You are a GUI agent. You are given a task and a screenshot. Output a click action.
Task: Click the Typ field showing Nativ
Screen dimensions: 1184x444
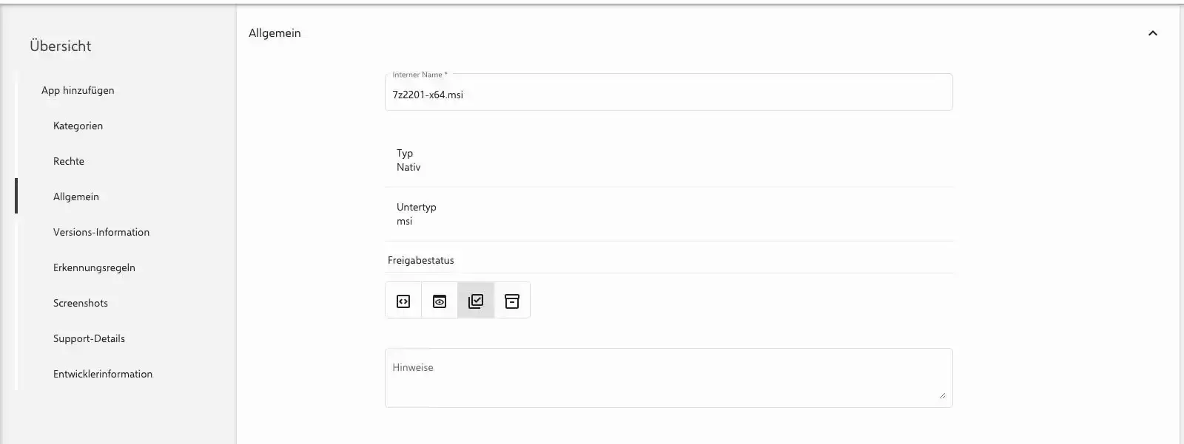408,160
